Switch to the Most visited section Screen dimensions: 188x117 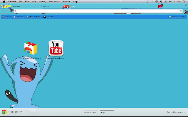[x=90, y=112]
